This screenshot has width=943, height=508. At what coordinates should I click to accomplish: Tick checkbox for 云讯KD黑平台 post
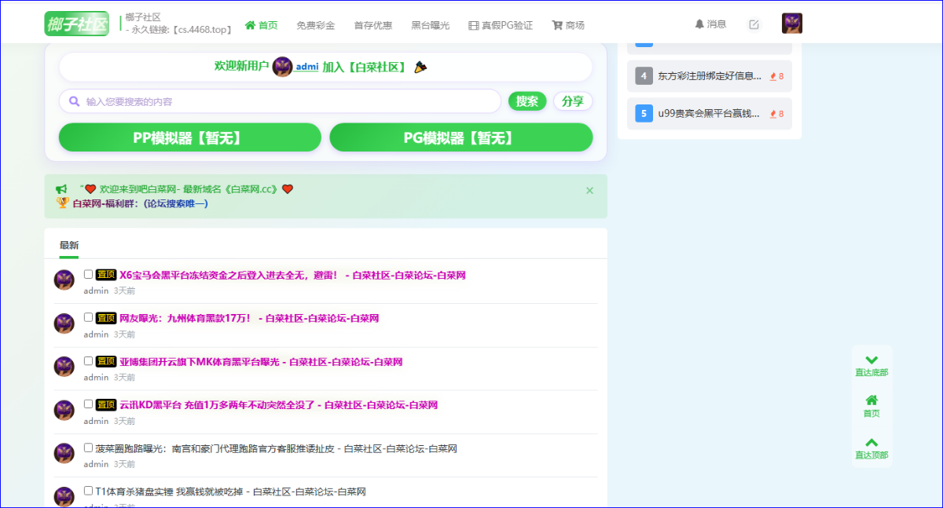coord(89,404)
